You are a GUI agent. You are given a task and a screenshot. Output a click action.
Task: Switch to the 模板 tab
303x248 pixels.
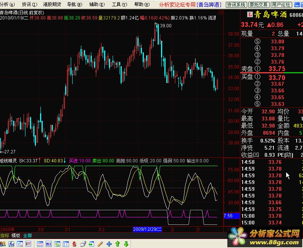point(16,235)
